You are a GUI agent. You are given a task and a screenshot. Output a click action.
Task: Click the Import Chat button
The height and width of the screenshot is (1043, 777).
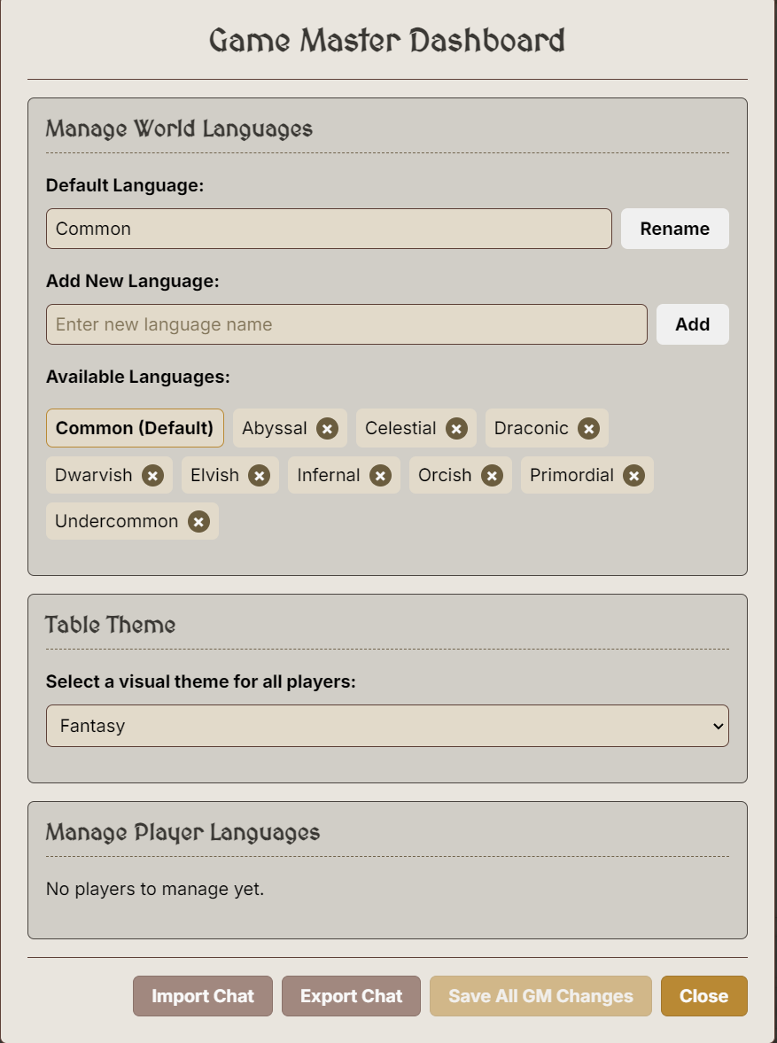click(x=203, y=996)
